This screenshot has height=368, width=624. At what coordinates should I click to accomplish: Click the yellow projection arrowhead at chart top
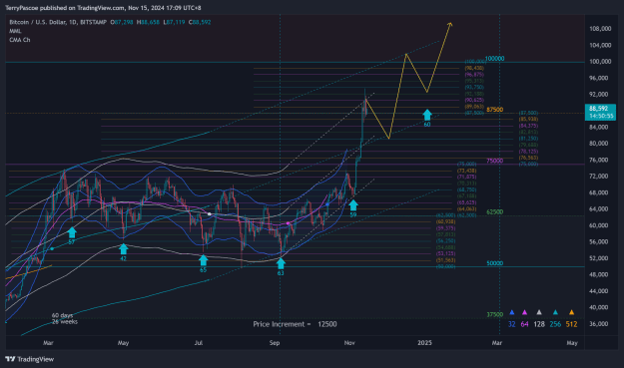tap(450, 25)
